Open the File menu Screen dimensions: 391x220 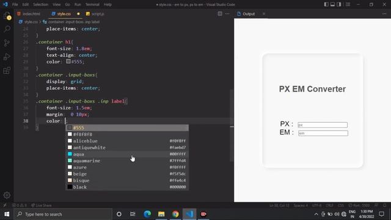click(x=15, y=4)
